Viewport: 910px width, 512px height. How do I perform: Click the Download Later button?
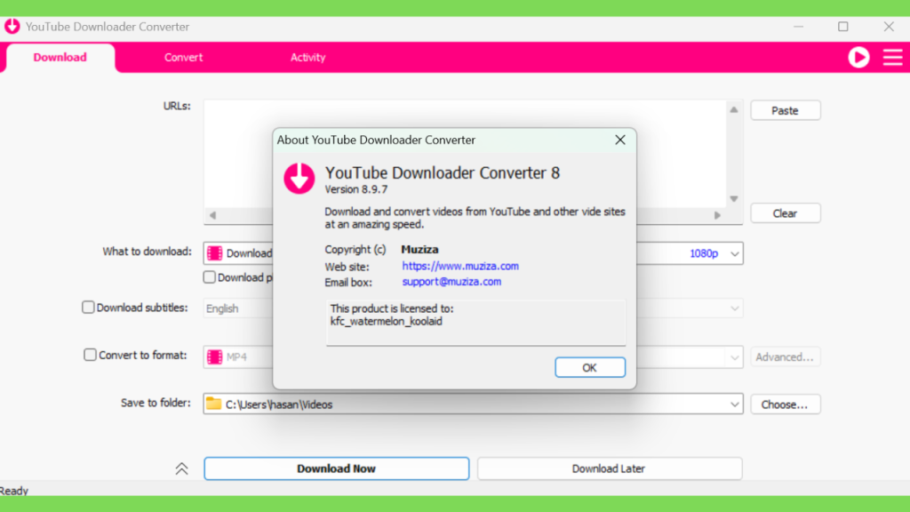[x=610, y=468]
